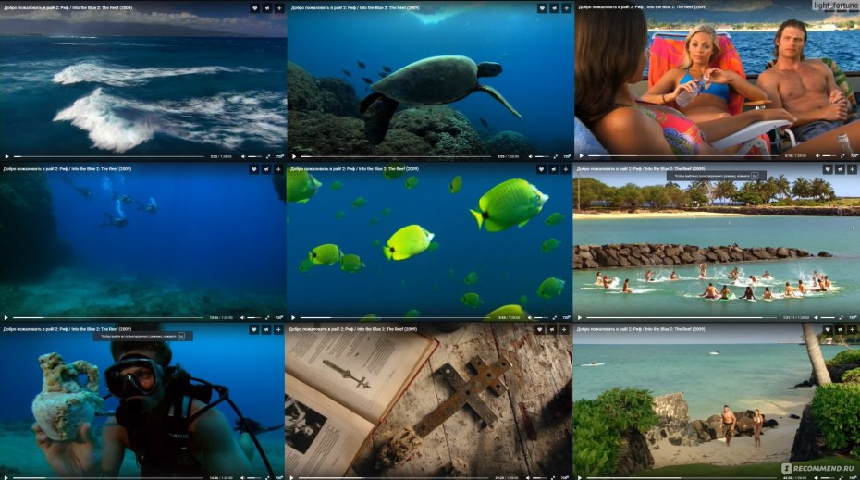
Task: Open quality selector on sea turtle video
Action: [566, 157]
